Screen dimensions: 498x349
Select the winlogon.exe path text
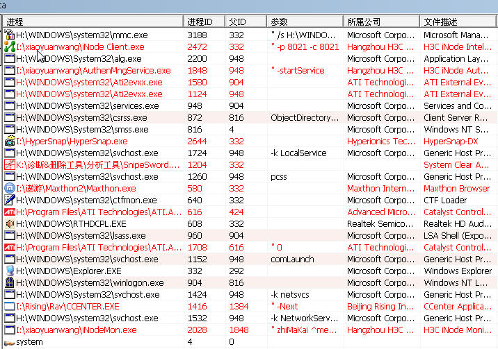[x=90, y=283]
